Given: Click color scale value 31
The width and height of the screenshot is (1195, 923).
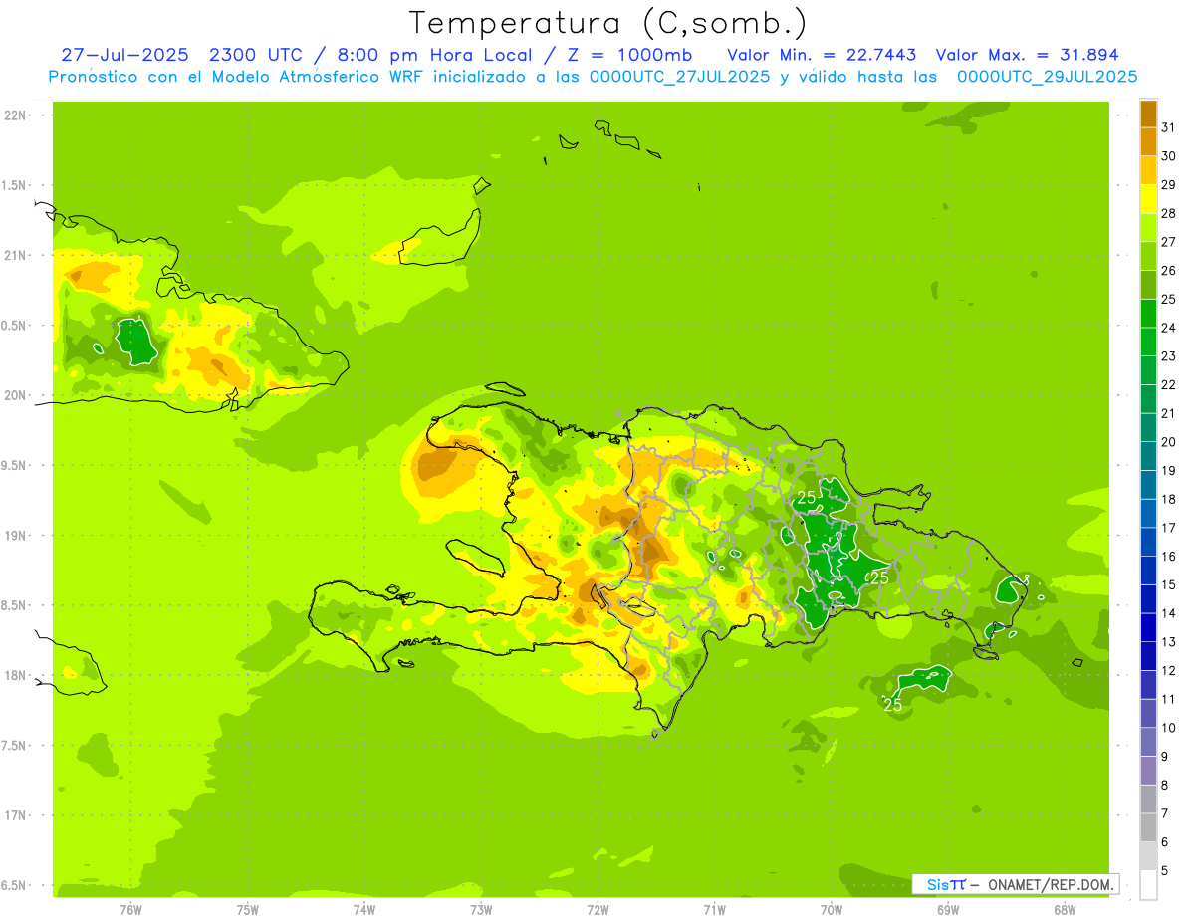Looking at the screenshot, I should [1169, 127].
